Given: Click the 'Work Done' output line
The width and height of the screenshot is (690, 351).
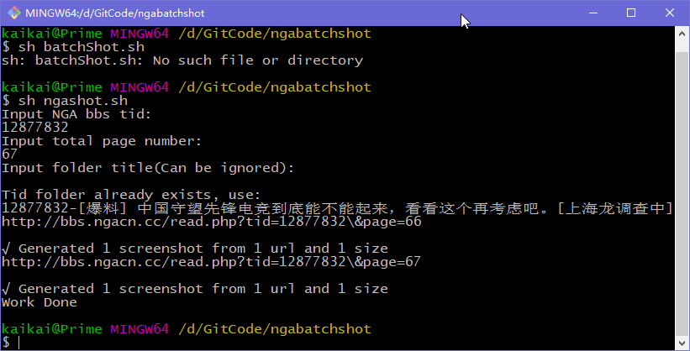Looking at the screenshot, I should click(40, 302).
